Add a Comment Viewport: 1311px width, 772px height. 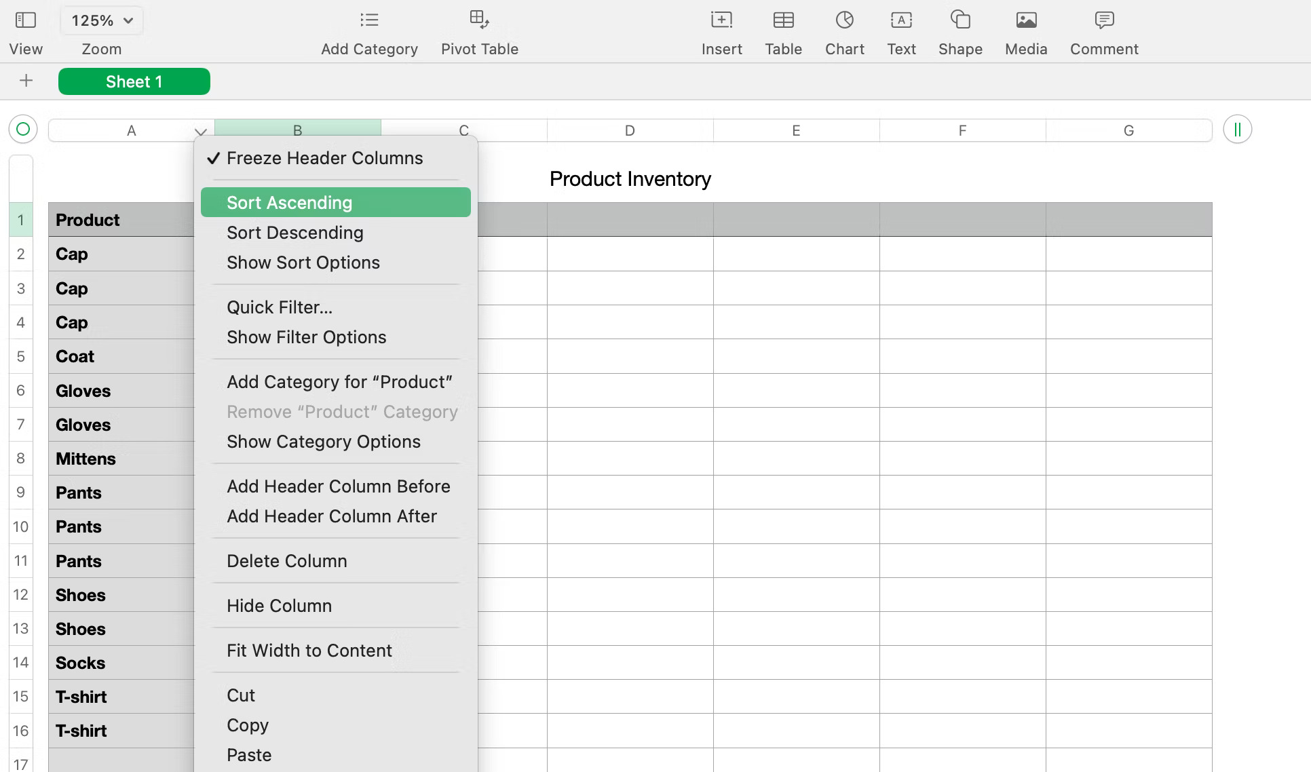(1103, 31)
